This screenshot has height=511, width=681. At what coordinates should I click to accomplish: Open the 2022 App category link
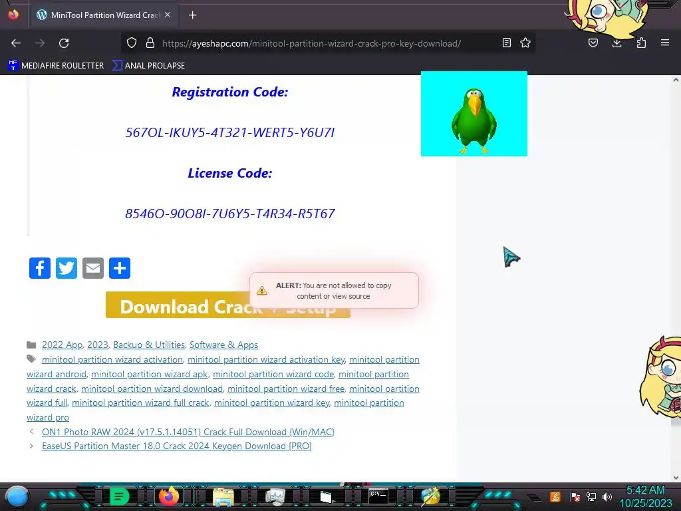point(62,345)
